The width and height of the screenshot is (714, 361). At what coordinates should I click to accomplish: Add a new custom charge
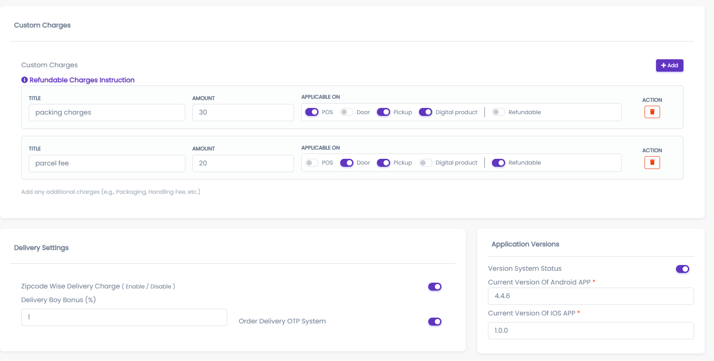pos(669,65)
